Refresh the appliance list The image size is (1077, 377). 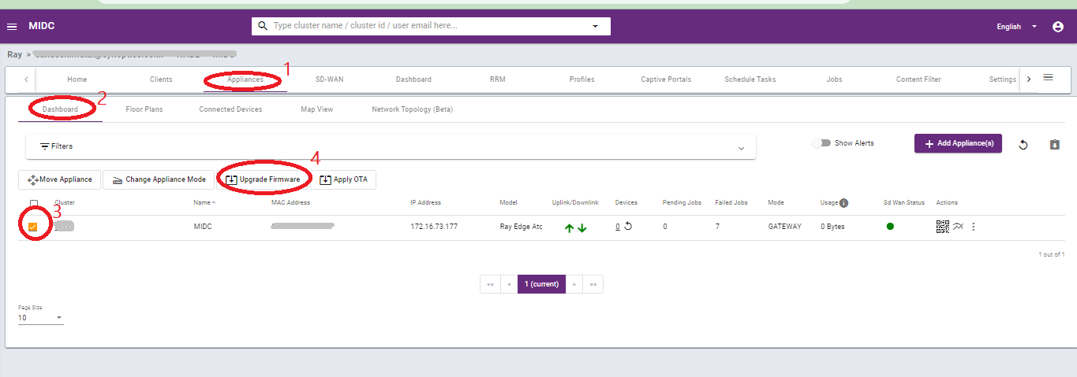(1023, 145)
